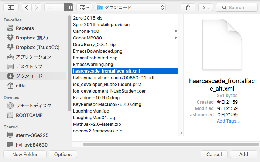The width and height of the screenshot is (260, 162).
Task: Select アプリケーション in Favorites
Action: click(33, 57)
